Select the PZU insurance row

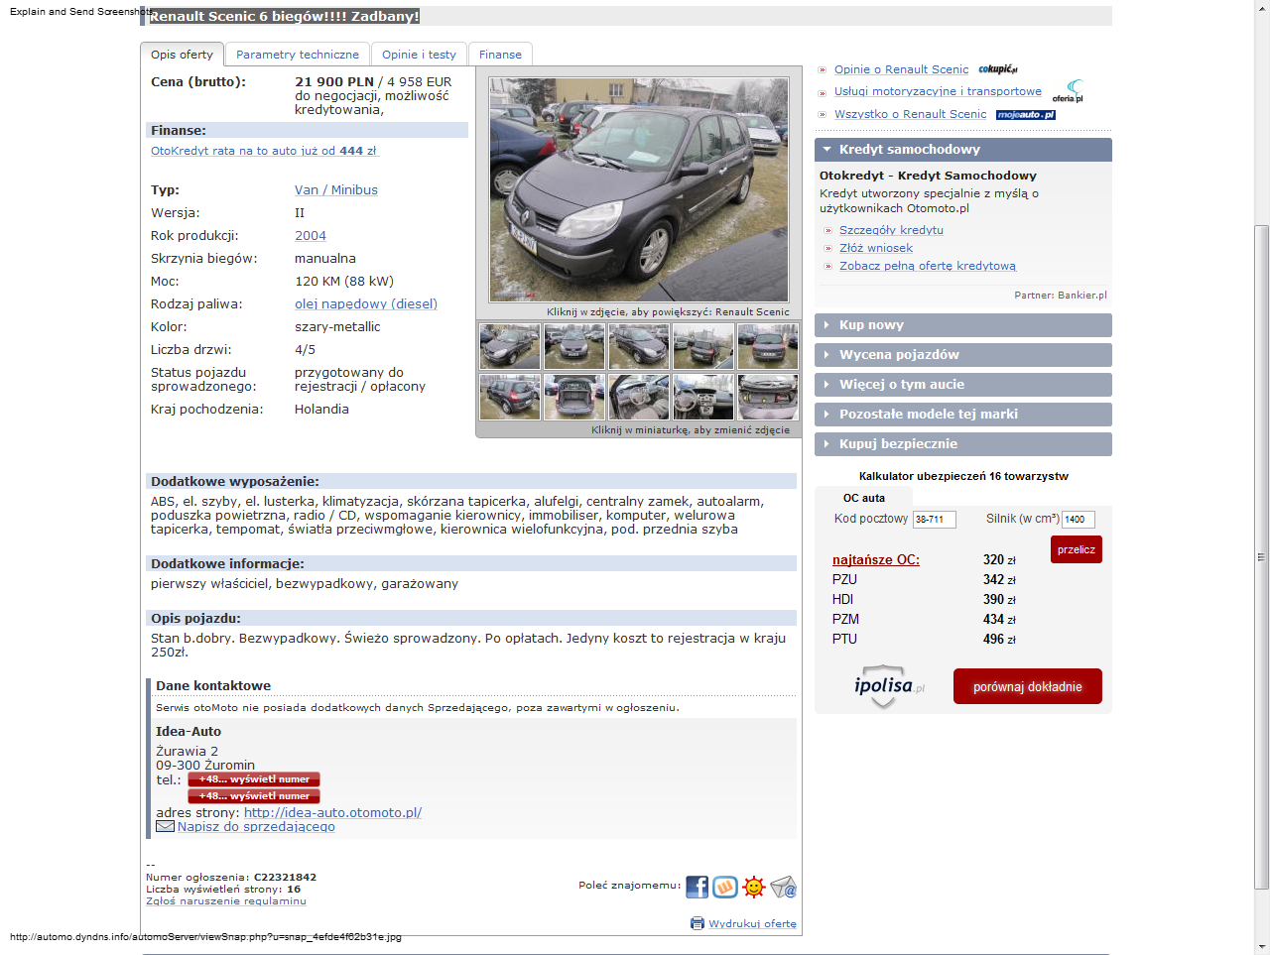[924, 579]
